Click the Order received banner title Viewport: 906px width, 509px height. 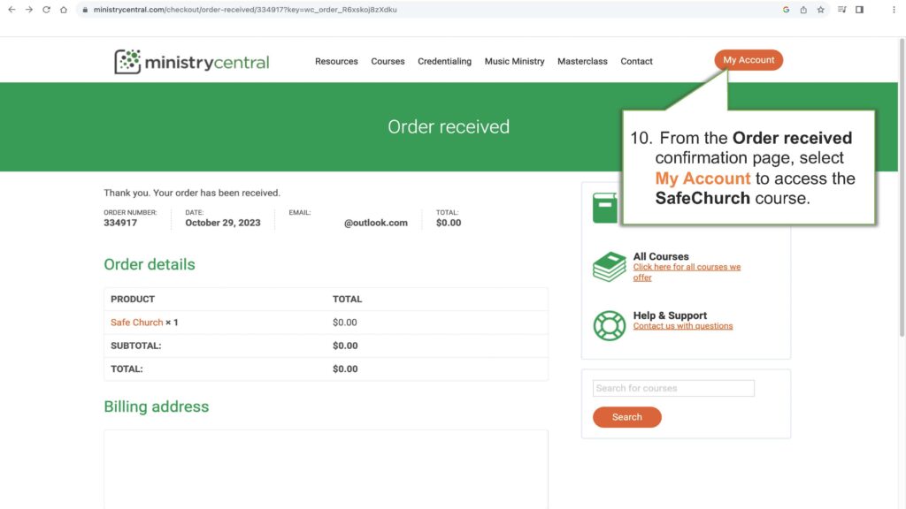coord(449,126)
